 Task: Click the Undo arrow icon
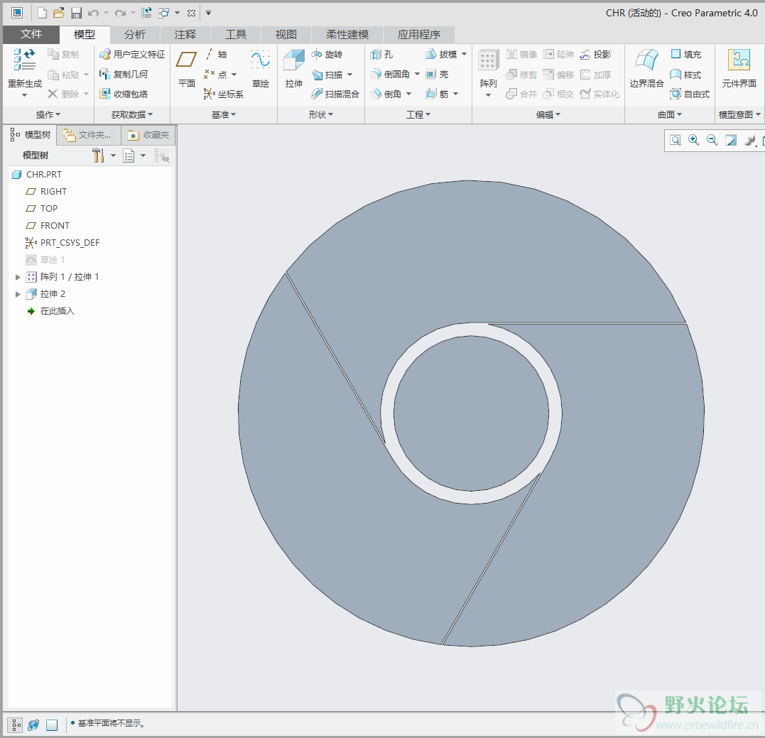point(93,13)
